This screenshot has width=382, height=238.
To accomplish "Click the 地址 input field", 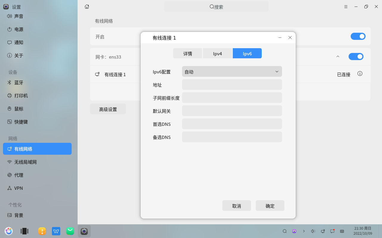I will (x=232, y=84).
